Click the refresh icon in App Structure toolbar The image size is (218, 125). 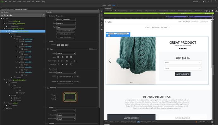(x=43, y=15)
